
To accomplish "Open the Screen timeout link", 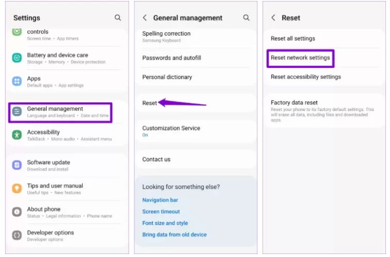I will point(161,211).
